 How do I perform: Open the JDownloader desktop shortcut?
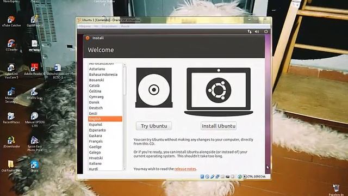coord(11,142)
